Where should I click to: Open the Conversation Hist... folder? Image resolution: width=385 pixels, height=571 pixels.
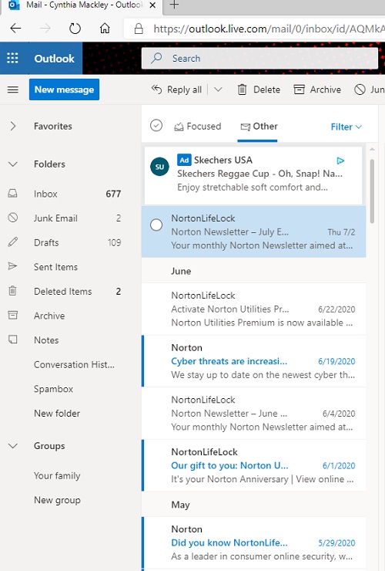[74, 364]
